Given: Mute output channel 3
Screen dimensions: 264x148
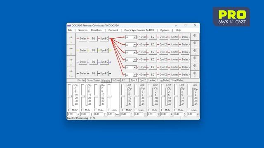Looking at the screenshot, I should tap(149, 110).
